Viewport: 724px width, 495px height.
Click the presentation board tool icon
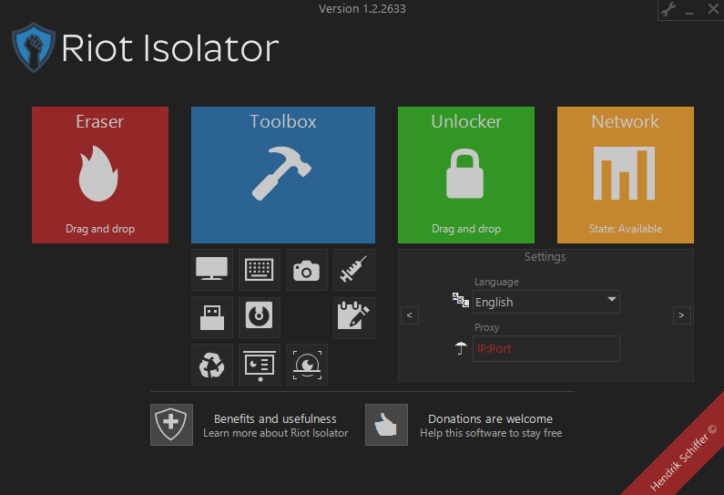(x=260, y=365)
